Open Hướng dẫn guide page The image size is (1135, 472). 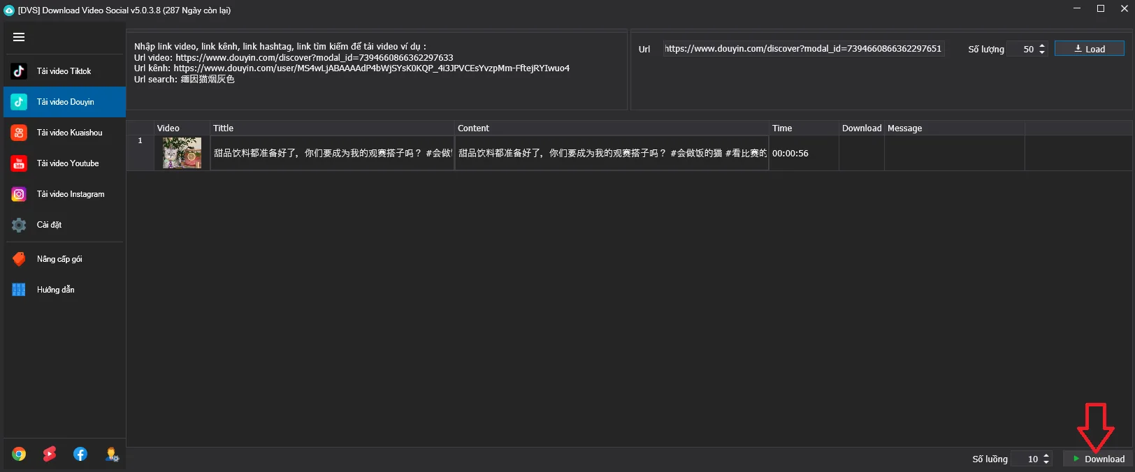click(x=64, y=290)
